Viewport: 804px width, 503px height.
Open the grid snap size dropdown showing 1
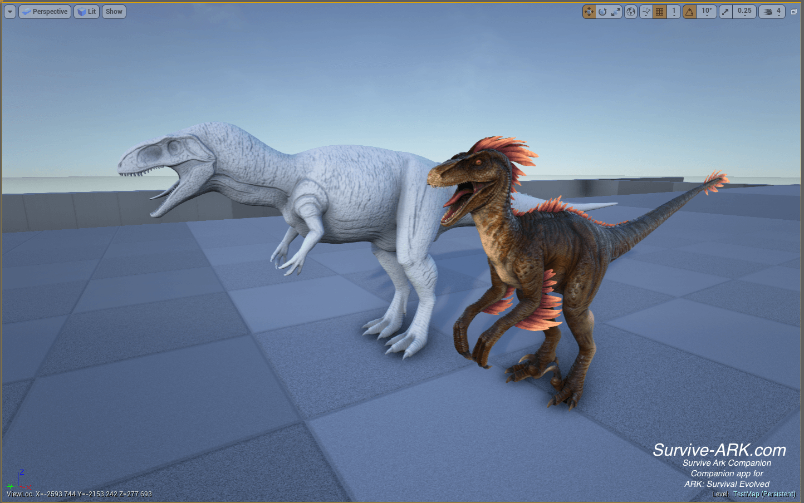coord(674,12)
